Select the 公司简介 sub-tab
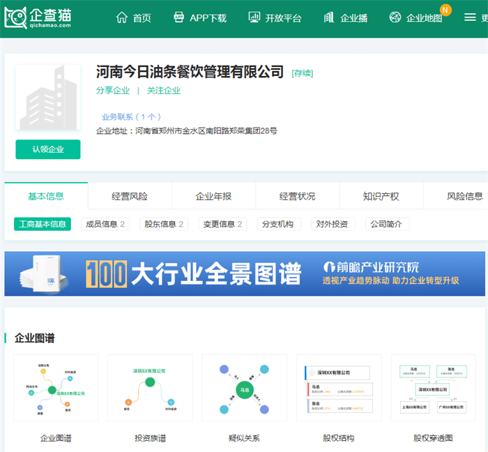Viewport: 488px width, 452px height. point(388,224)
